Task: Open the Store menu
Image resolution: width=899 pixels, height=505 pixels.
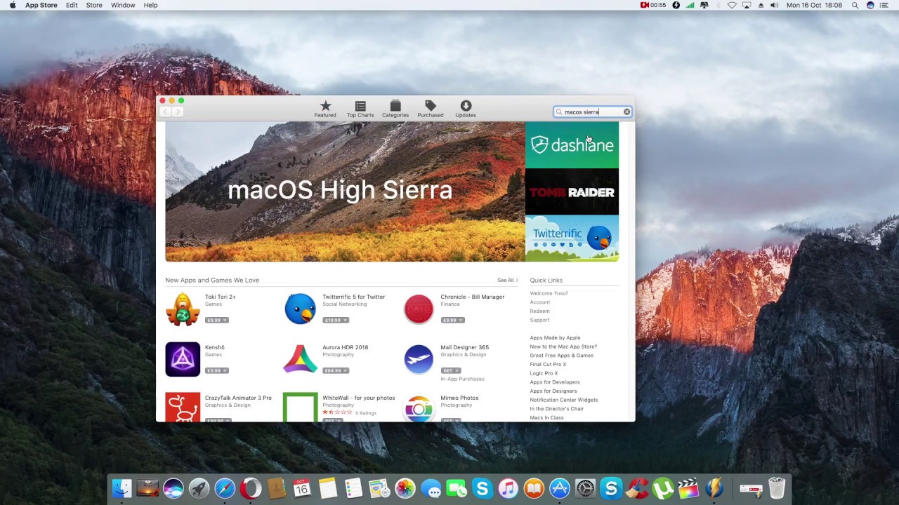Action: 93,5
